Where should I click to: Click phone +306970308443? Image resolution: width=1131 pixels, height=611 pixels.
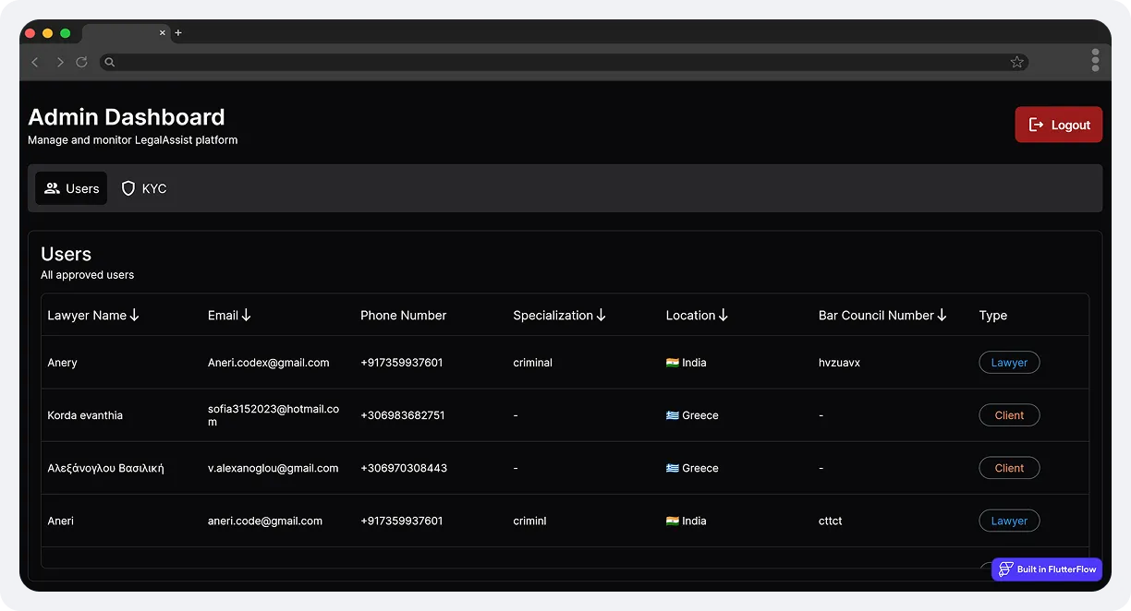(x=404, y=468)
